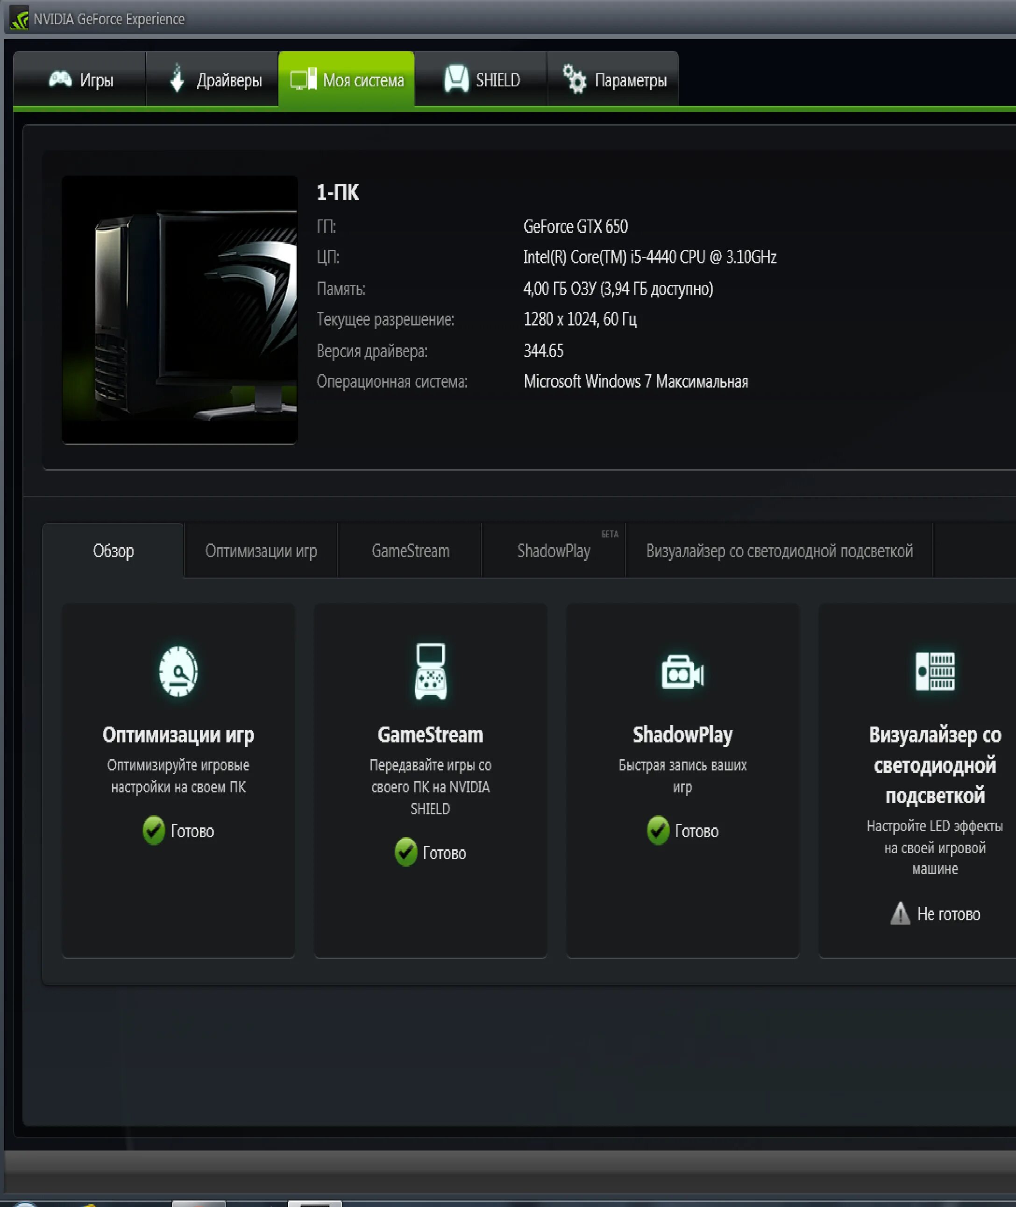
Task: Click Настройте LED эффекты description
Action: (935, 847)
